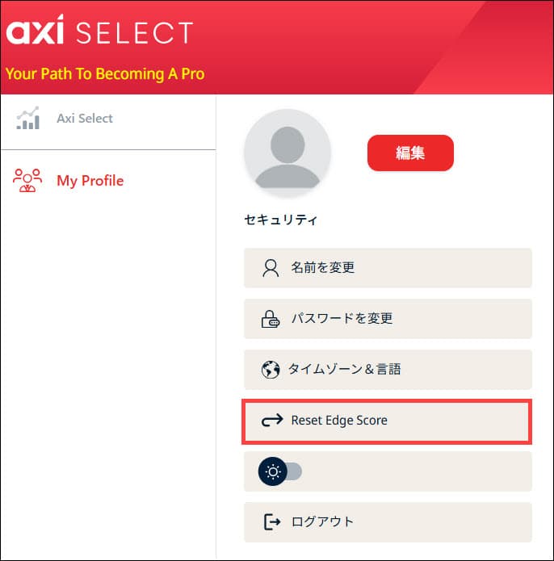The height and width of the screenshot is (561, 554).
Task: Click the Your Path To Becoming A Pro tagline
Action: point(105,74)
